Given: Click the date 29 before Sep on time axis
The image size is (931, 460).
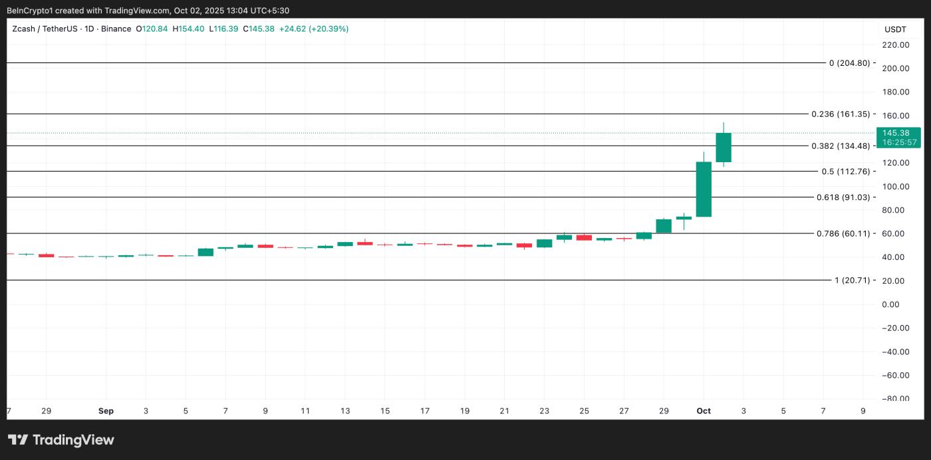Looking at the screenshot, I should tap(46, 411).
